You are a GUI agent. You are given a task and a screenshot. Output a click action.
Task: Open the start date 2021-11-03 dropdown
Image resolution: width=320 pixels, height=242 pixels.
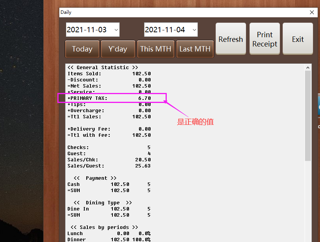[116, 30]
